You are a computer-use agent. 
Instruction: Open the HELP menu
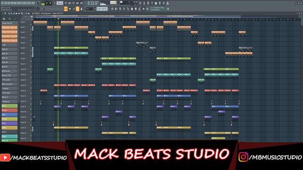tap(34, 3)
